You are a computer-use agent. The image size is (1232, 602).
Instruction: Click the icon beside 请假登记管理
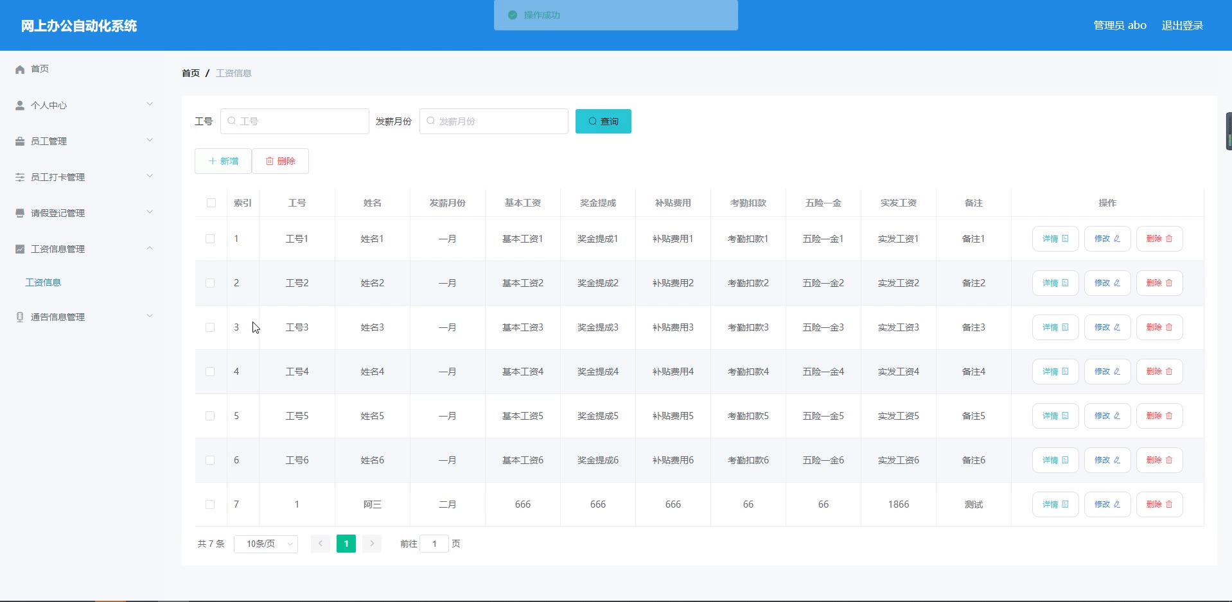(x=20, y=213)
